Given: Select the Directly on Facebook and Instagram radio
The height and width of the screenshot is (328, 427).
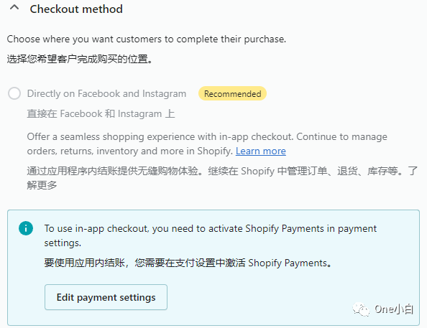Looking at the screenshot, I should click(14, 93).
